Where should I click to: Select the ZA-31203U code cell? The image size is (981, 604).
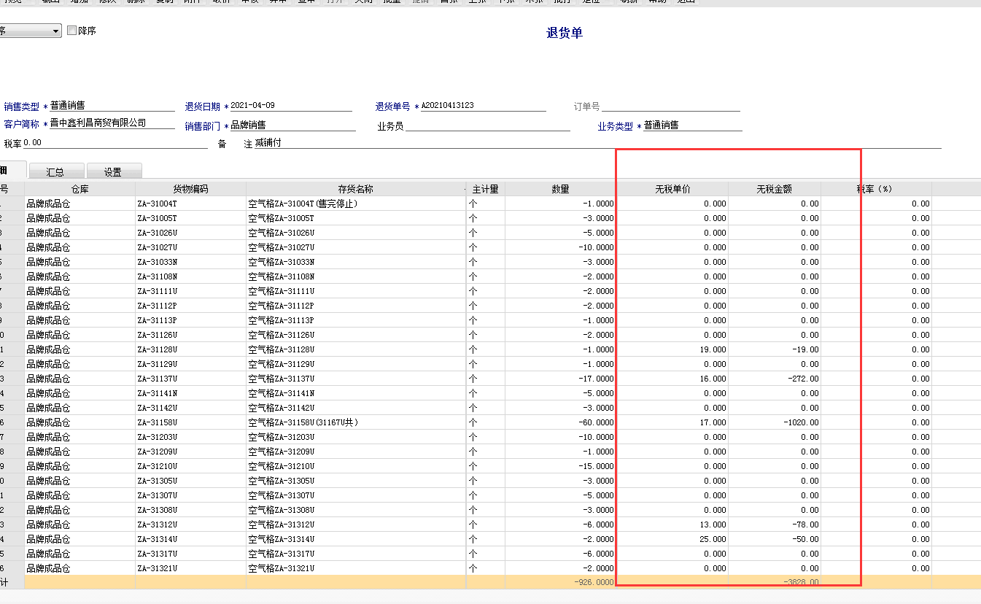pos(190,437)
